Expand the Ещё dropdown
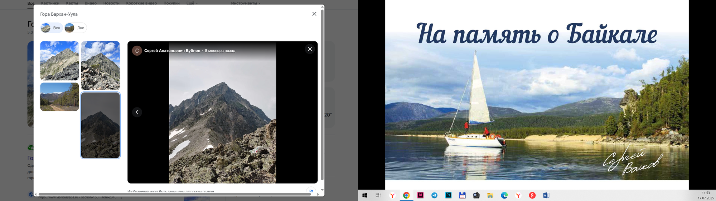716x201 pixels. [x=192, y=3]
